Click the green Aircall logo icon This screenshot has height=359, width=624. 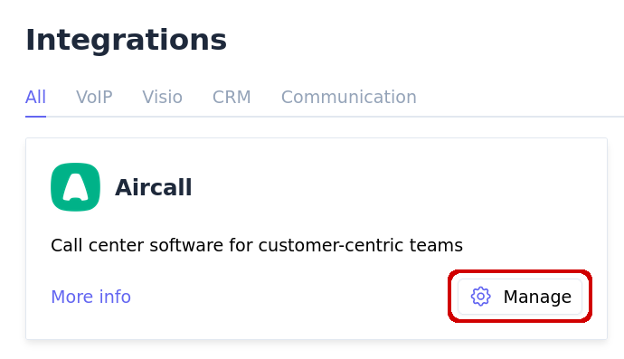75,186
